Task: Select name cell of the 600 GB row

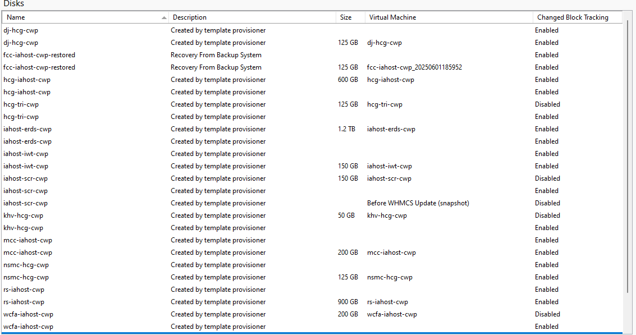Action: (x=27, y=80)
